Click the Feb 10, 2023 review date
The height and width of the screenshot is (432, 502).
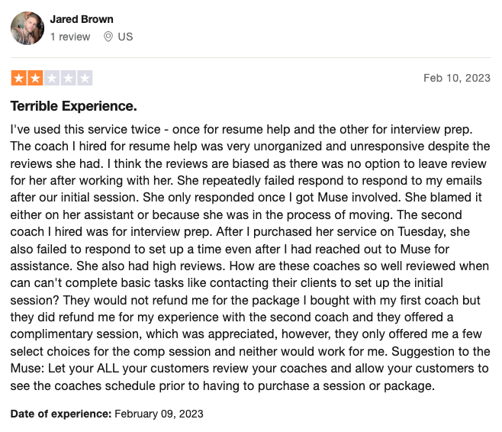pos(457,78)
